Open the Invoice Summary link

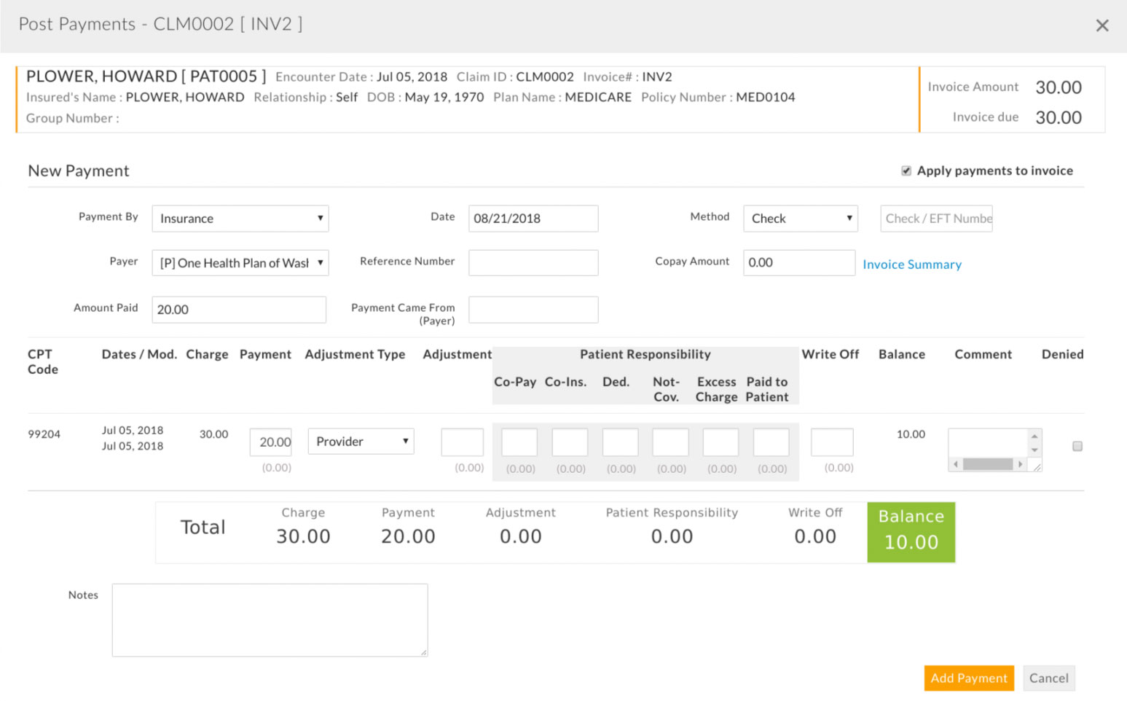(x=911, y=265)
